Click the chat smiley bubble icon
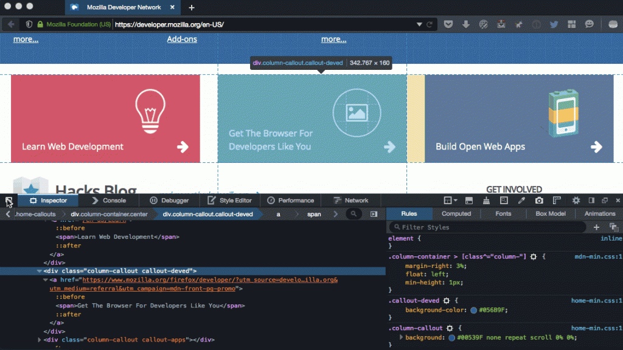The height and width of the screenshot is (350, 623). [589, 24]
